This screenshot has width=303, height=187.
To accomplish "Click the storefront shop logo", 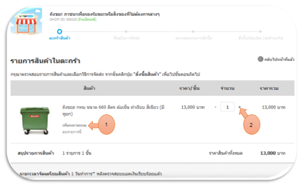I will tap(26, 21).
